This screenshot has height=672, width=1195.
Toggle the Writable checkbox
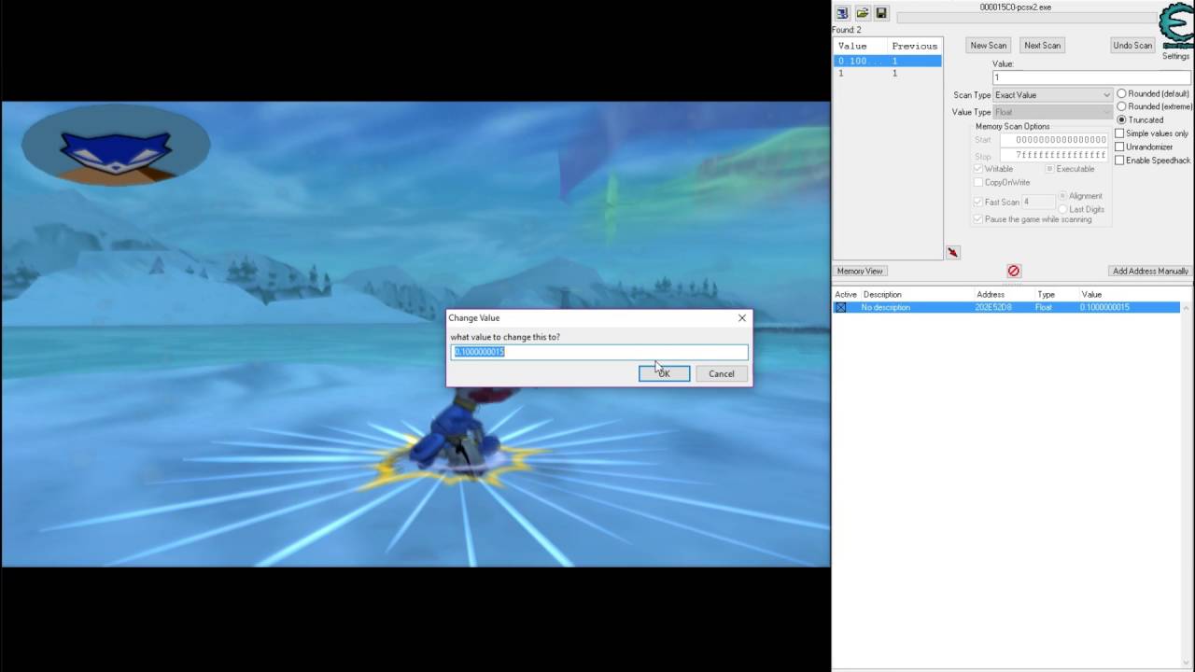[x=978, y=169]
